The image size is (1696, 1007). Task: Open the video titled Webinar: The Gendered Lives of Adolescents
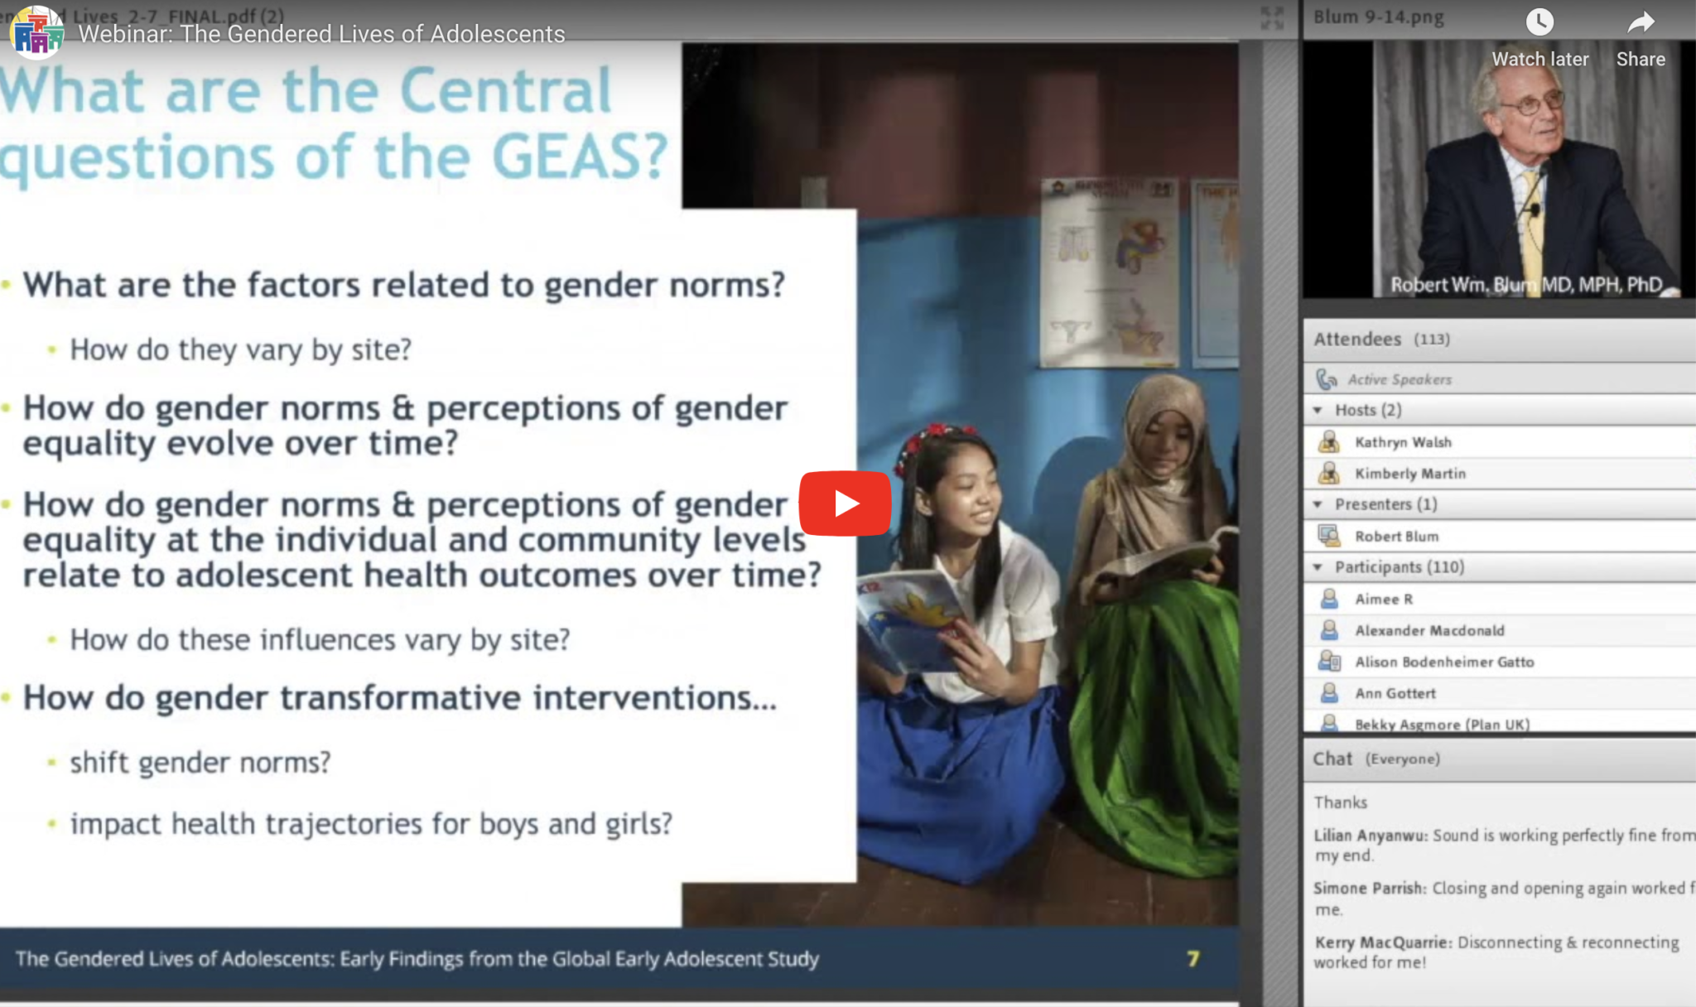(320, 34)
